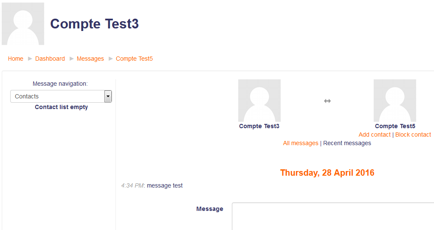Navigate to Messages breadcrumb
Screen dimensions: 434x230
tap(90, 59)
